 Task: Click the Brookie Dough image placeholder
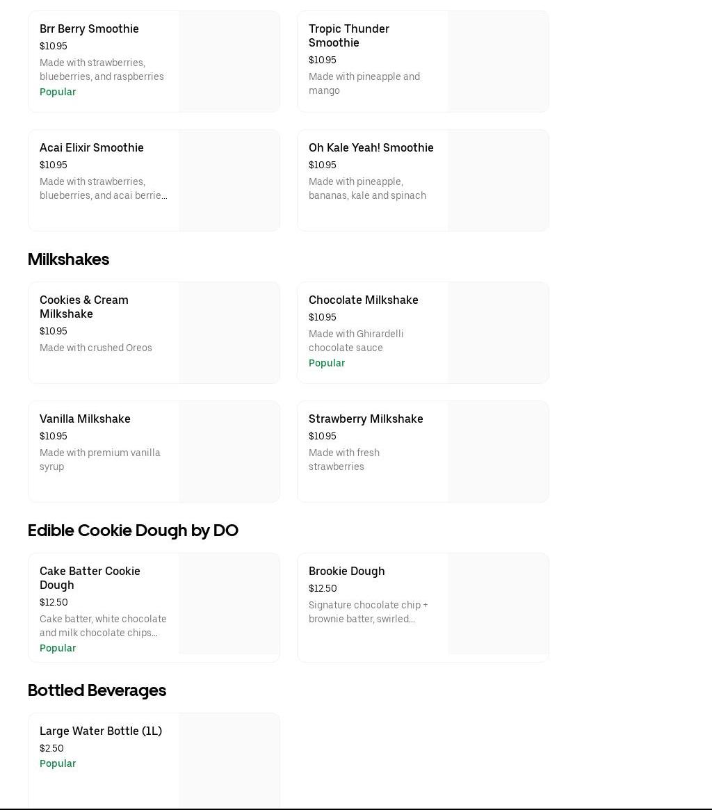[498, 604]
